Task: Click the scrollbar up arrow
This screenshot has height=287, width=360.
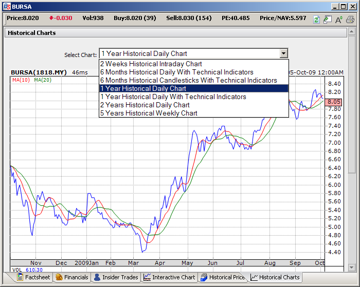Action: (x=351, y=31)
